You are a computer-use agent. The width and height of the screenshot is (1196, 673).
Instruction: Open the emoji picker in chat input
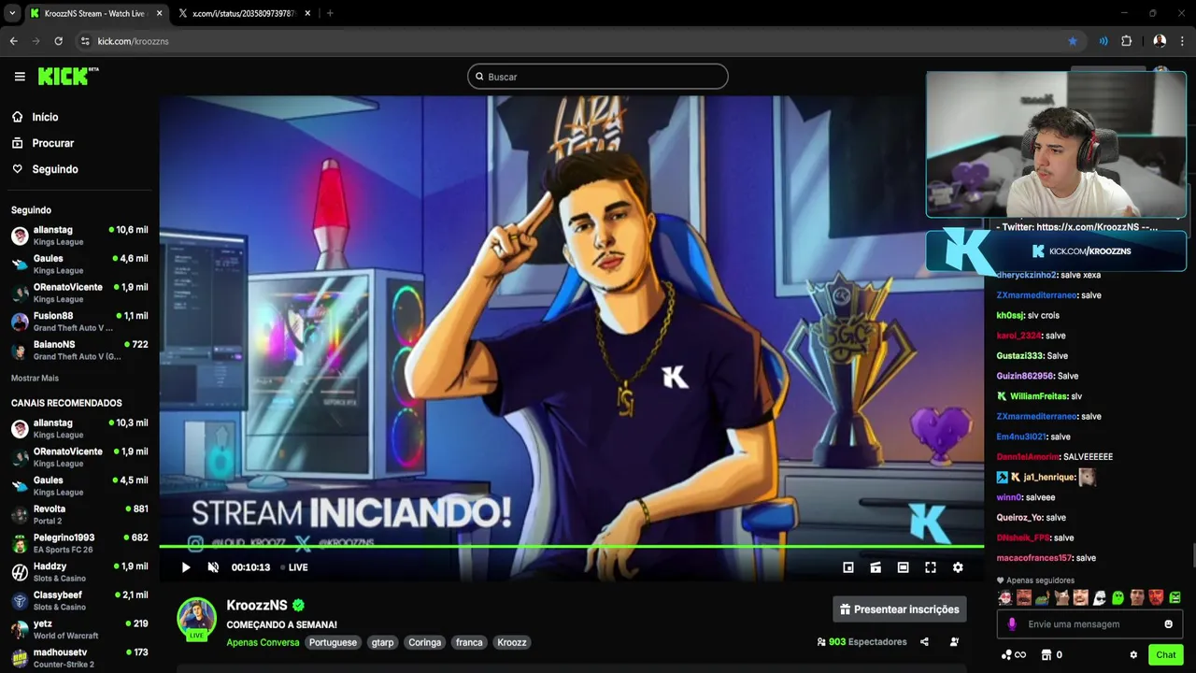tap(1168, 624)
